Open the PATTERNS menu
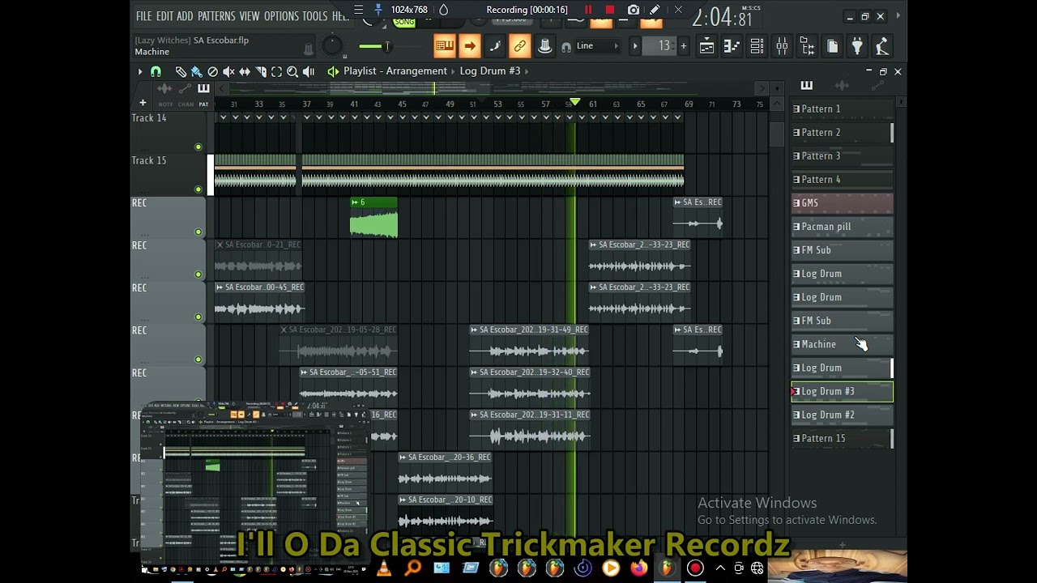The width and height of the screenshot is (1037, 583). pyautogui.click(x=216, y=16)
